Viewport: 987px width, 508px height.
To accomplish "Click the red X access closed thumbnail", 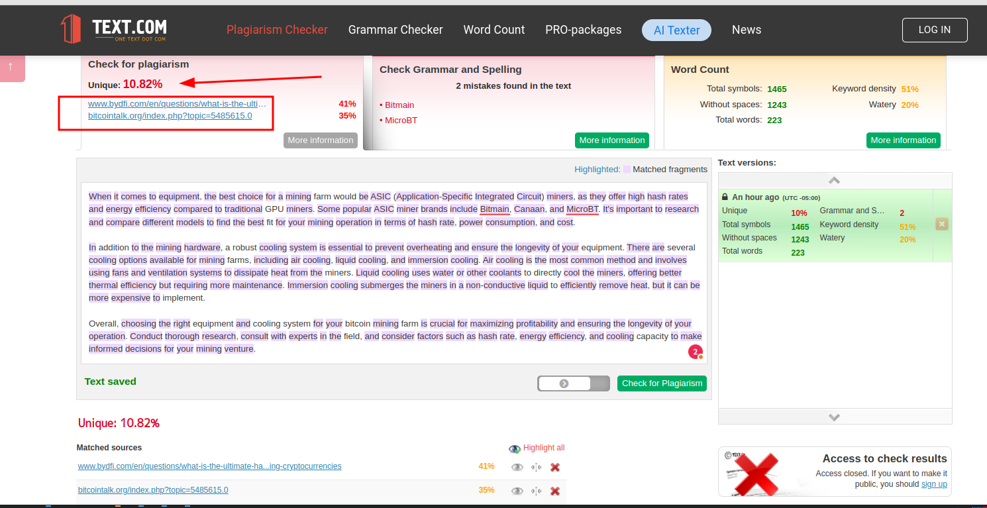I will [756, 474].
